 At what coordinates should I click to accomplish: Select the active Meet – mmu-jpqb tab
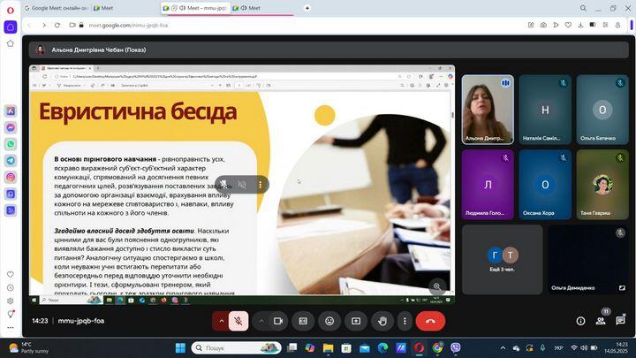point(196,8)
